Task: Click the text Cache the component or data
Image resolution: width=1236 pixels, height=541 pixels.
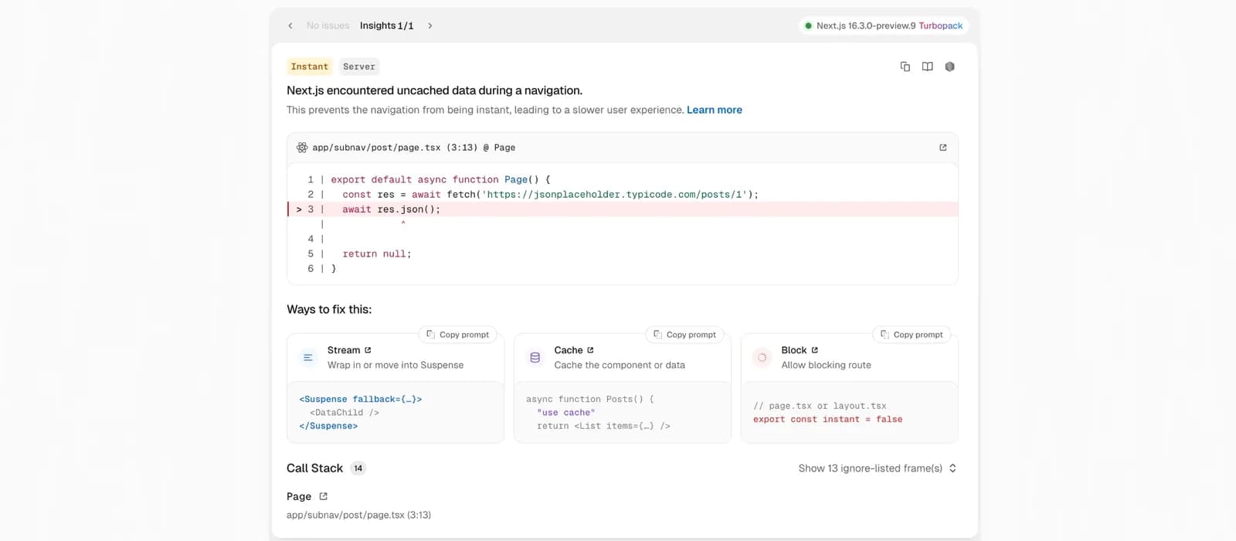Action: pyautogui.click(x=620, y=365)
